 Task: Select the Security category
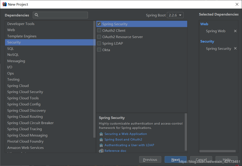(x=49, y=42)
